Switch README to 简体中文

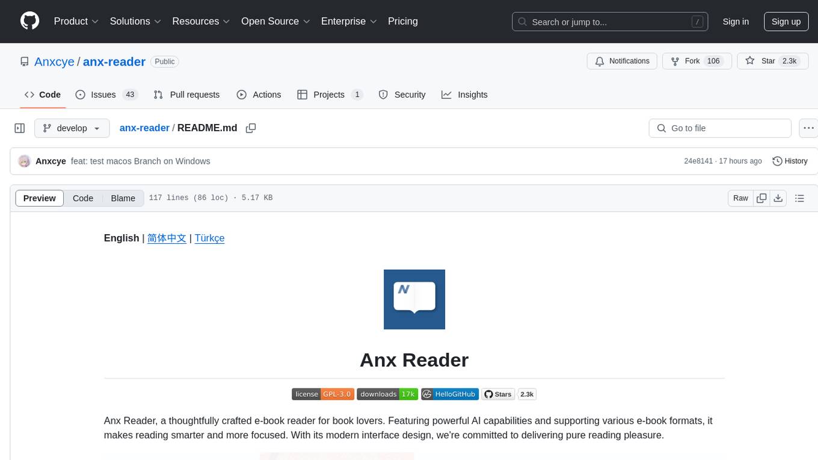coord(167,238)
